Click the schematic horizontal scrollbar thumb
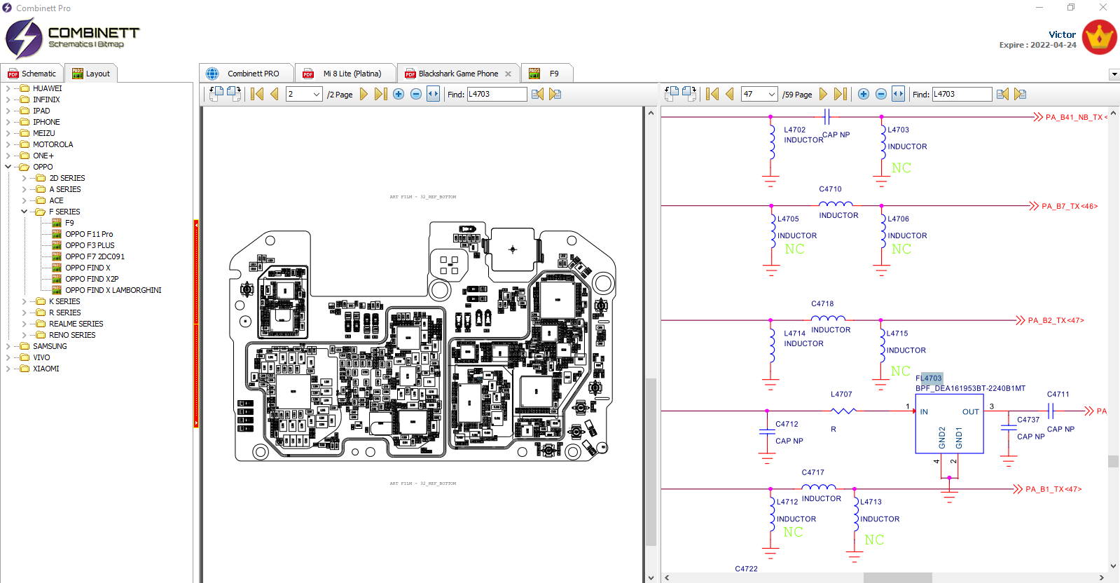This screenshot has width=1120, height=583. pyautogui.click(x=897, y=577)
